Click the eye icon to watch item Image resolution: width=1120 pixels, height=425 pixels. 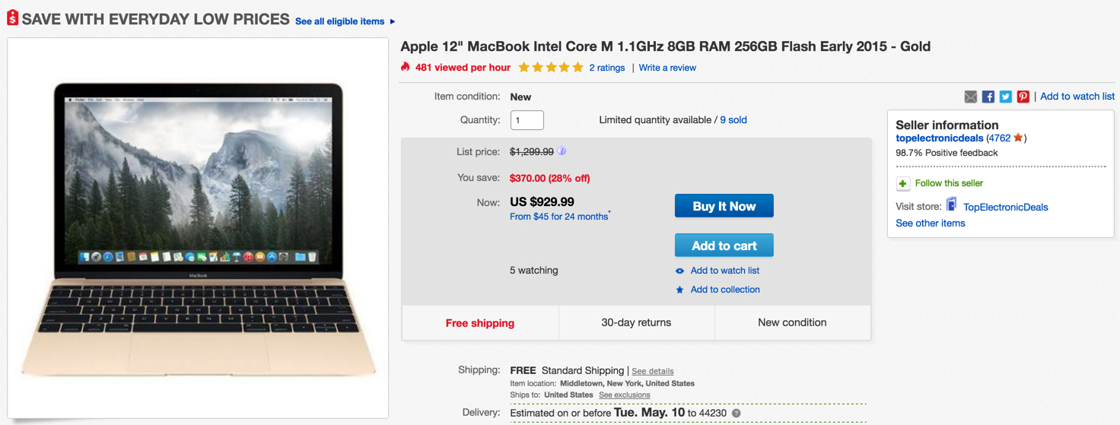(x=680, y=271)
